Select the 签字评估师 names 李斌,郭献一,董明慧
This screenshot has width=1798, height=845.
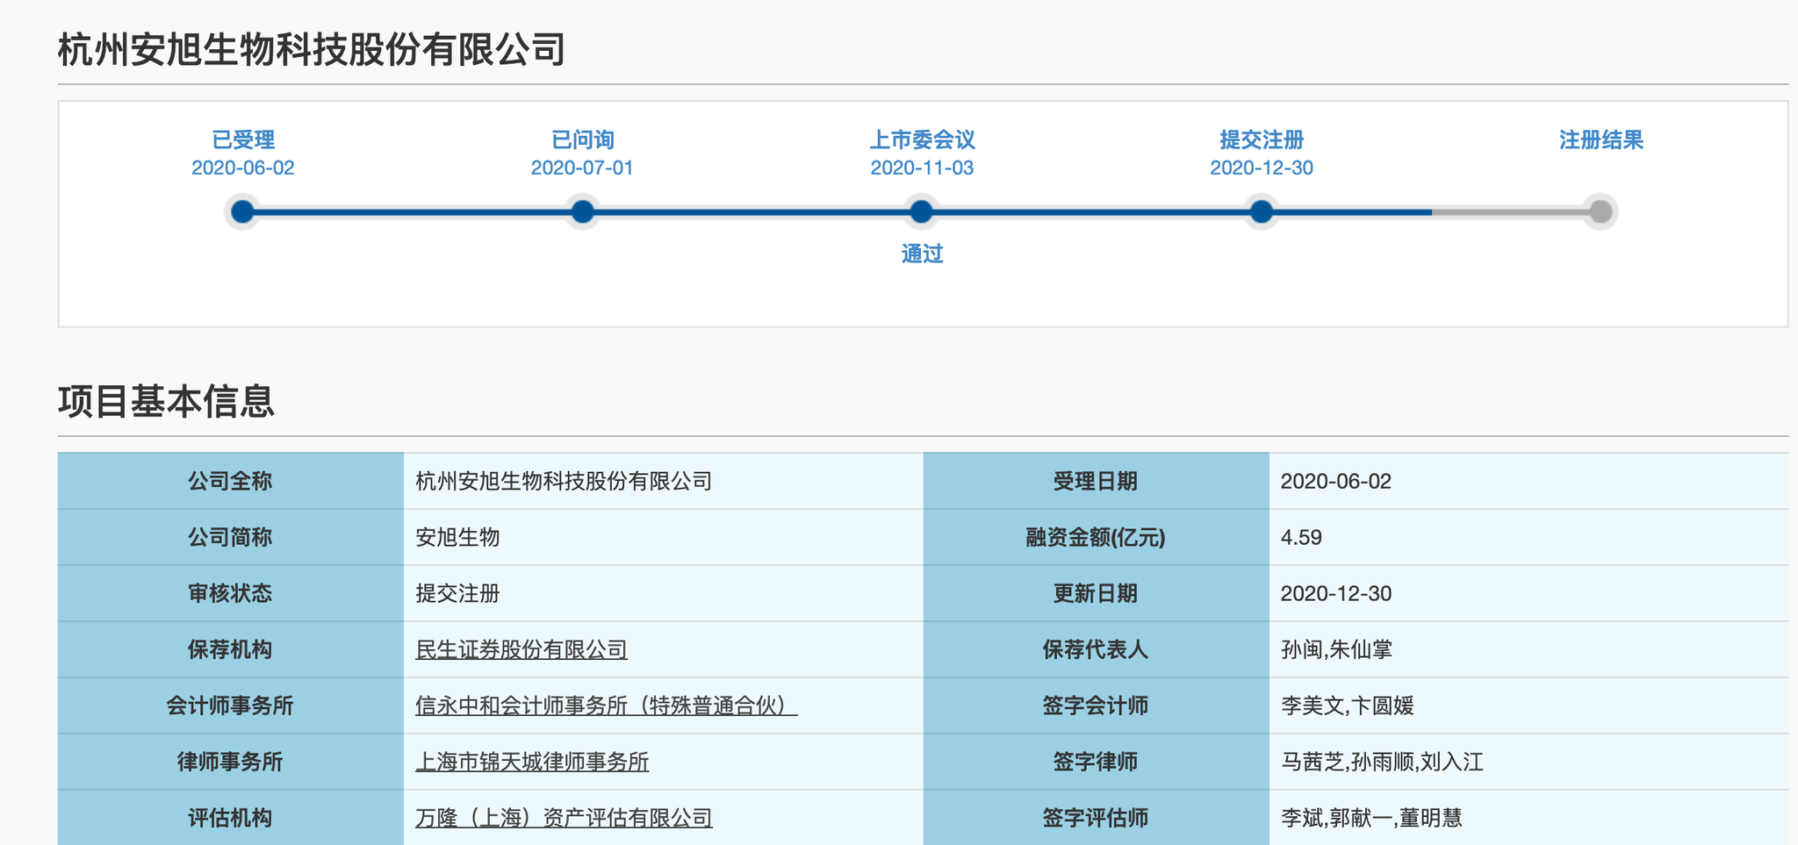point(1372,818)
